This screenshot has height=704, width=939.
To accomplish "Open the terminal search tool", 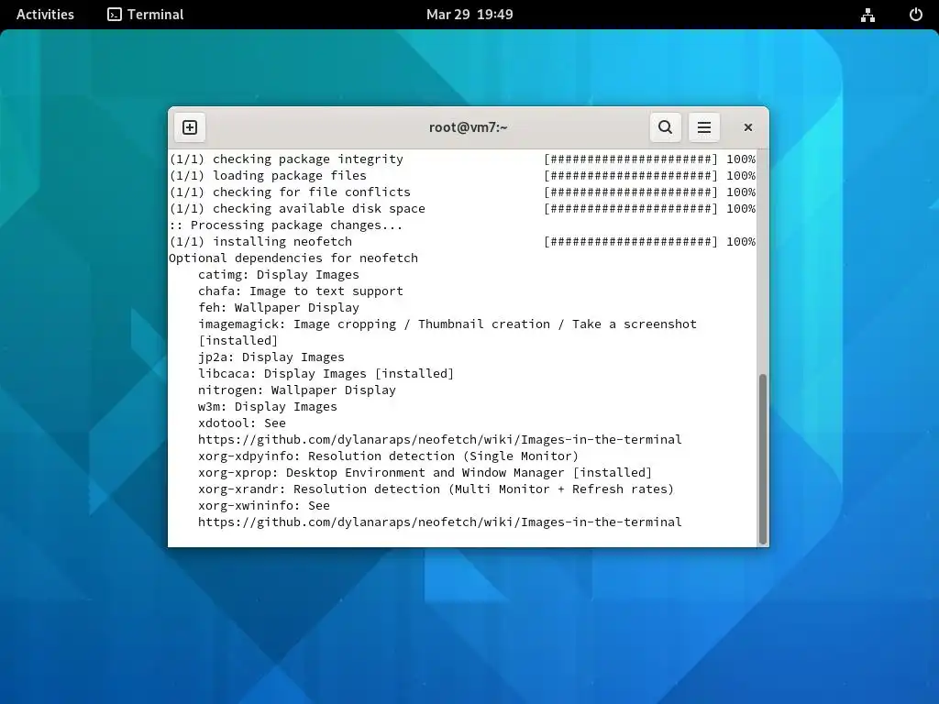I will click(x=666, y=127).
